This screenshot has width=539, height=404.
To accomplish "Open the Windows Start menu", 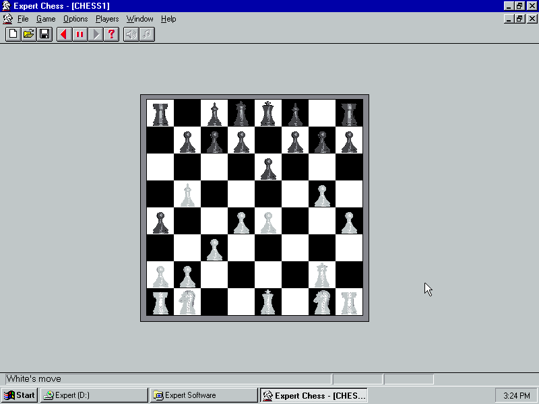I will click(x=20, y=395).
